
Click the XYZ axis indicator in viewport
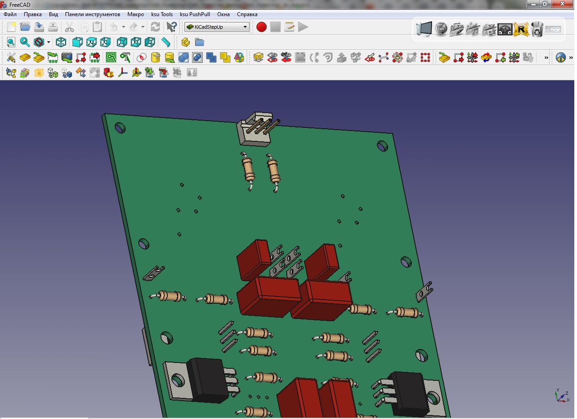[560, 396]
